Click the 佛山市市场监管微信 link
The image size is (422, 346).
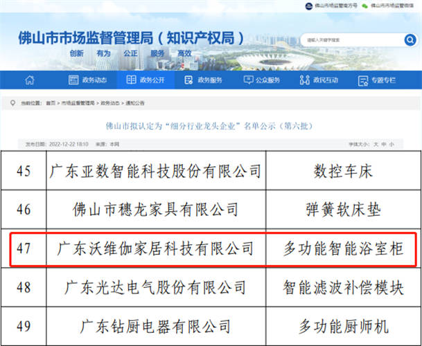392,6
